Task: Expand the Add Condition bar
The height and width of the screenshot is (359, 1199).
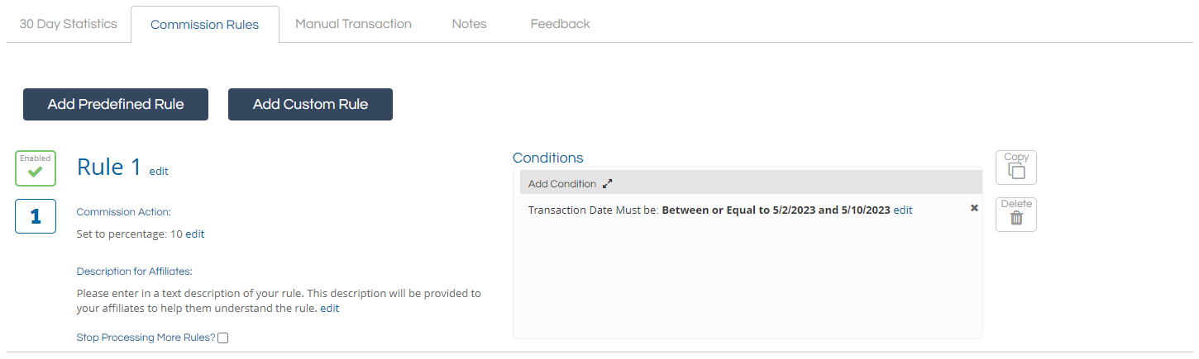Action: pyautogui.click(x=562, y=184)
